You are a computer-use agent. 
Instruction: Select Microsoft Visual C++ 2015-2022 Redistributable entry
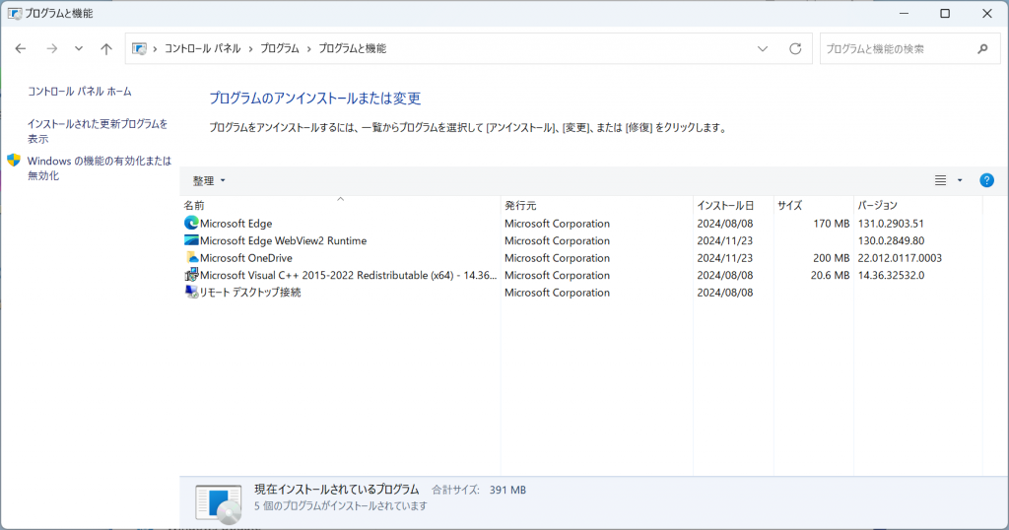[348, 275]
